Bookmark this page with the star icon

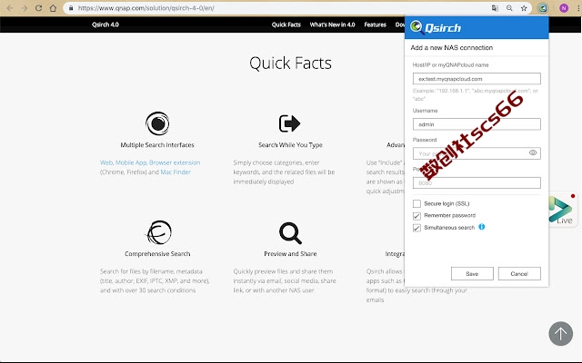pyautogui.click(x=524, y=8)
